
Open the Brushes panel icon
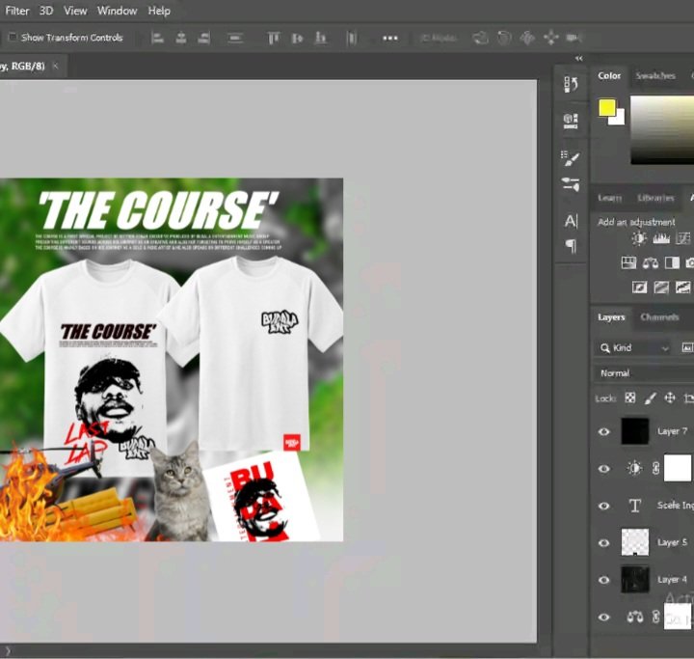tap(571, 184)
